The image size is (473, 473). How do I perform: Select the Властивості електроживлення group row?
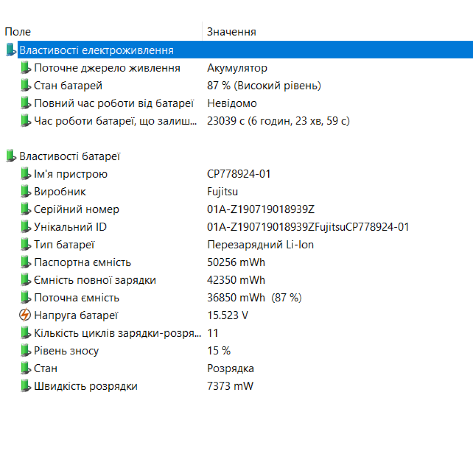[x=245, y=50]
